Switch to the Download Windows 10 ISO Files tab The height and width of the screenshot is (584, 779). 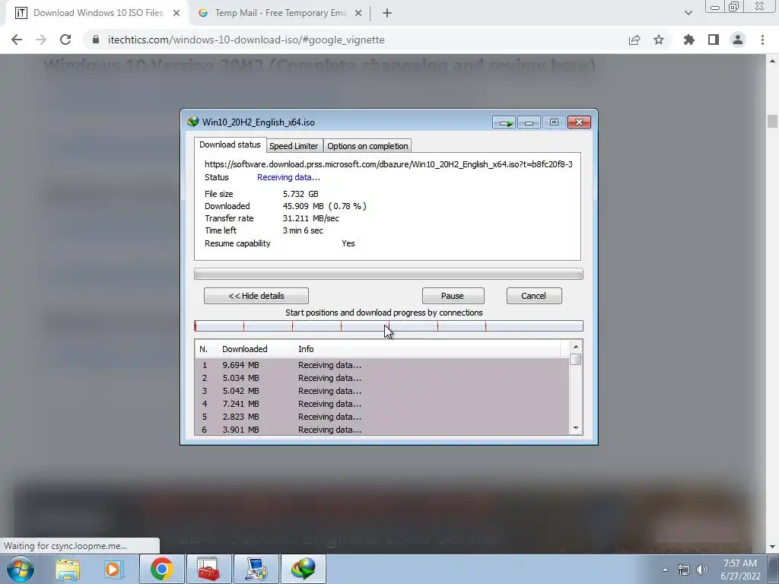[98, 13]
